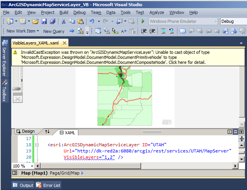The image size is (247, 190).
Task: Undo last action with Undo arrow
Action: click(92, 21)
